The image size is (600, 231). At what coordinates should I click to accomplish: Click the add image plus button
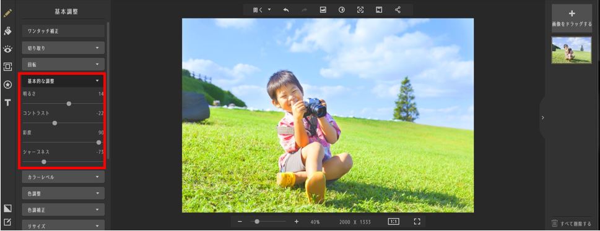point(572,19)
